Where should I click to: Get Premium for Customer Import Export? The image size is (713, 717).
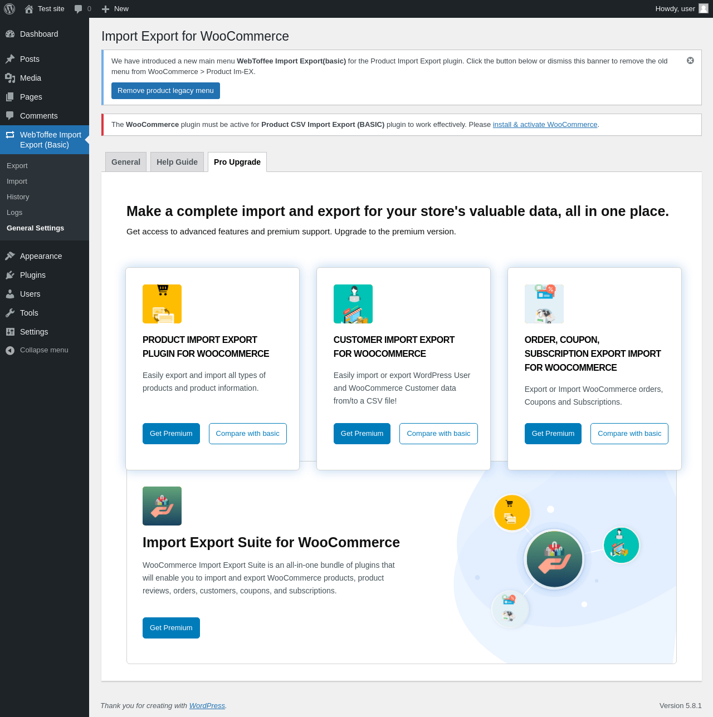coord(362,434)
